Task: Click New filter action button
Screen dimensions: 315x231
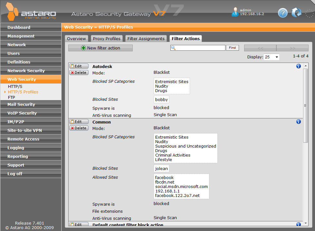Action: coord(100,48)
